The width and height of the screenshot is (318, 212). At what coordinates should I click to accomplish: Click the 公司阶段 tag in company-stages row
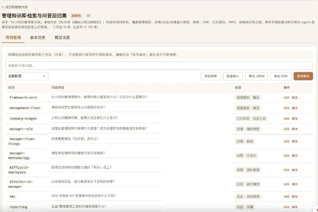(x=243, y=119)
